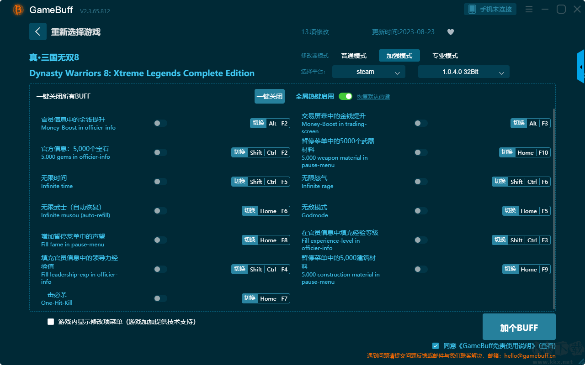Open the hamburger menu icon
This screenshot has height=365, width=585.
point(529,9)
